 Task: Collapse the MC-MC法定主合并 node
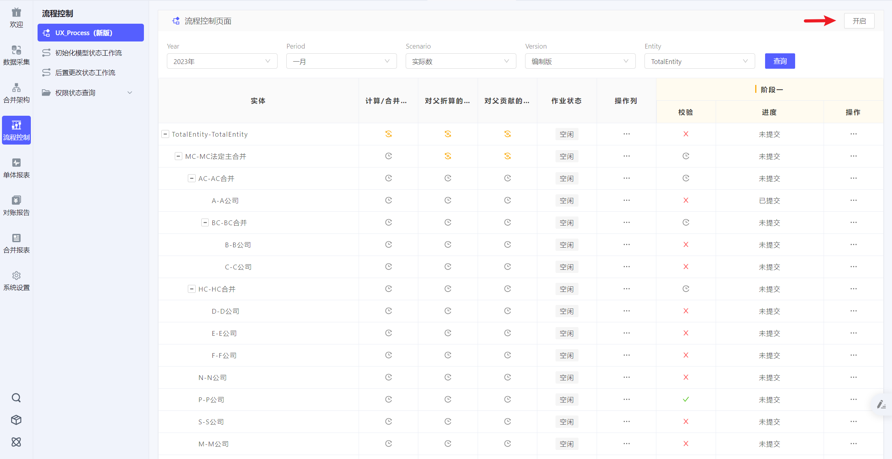pos(178,156)
